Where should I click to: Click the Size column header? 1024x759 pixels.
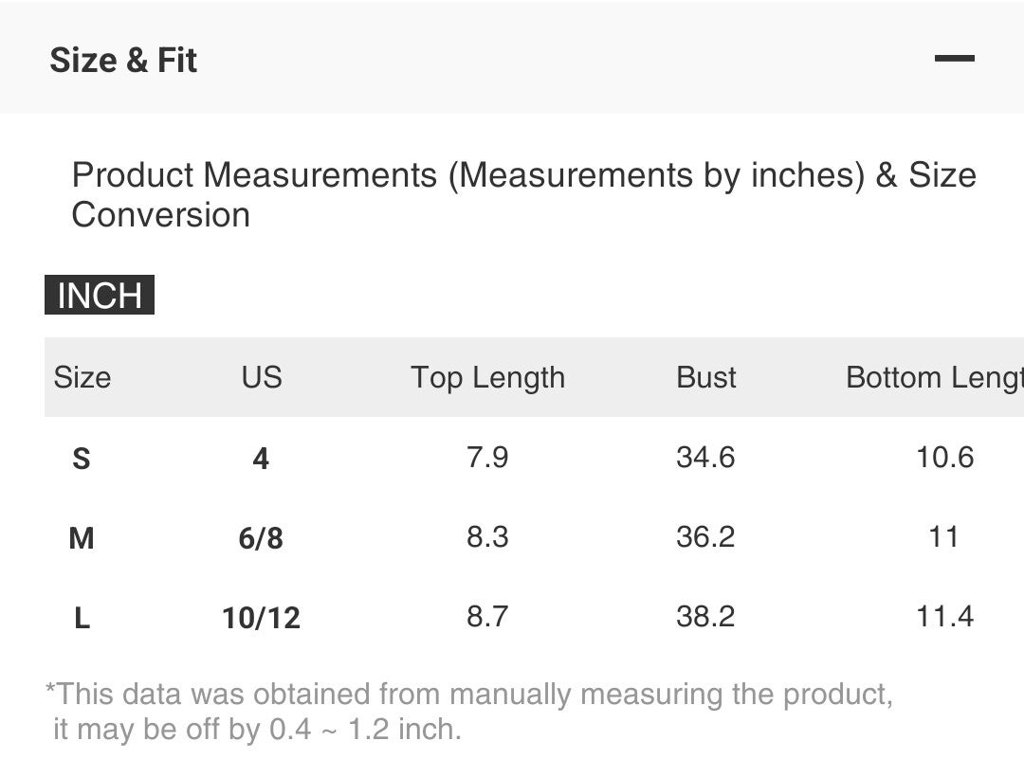[82, 377]
